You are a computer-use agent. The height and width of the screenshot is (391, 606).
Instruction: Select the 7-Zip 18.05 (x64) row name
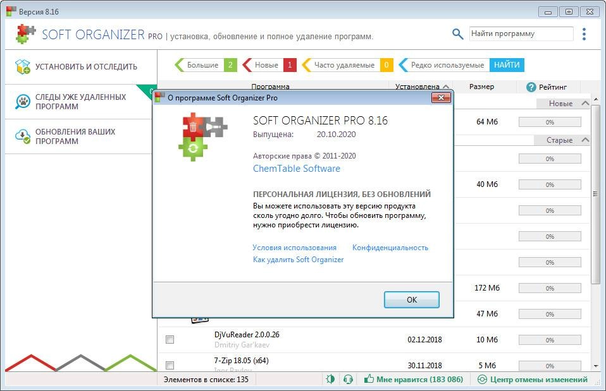241,361
